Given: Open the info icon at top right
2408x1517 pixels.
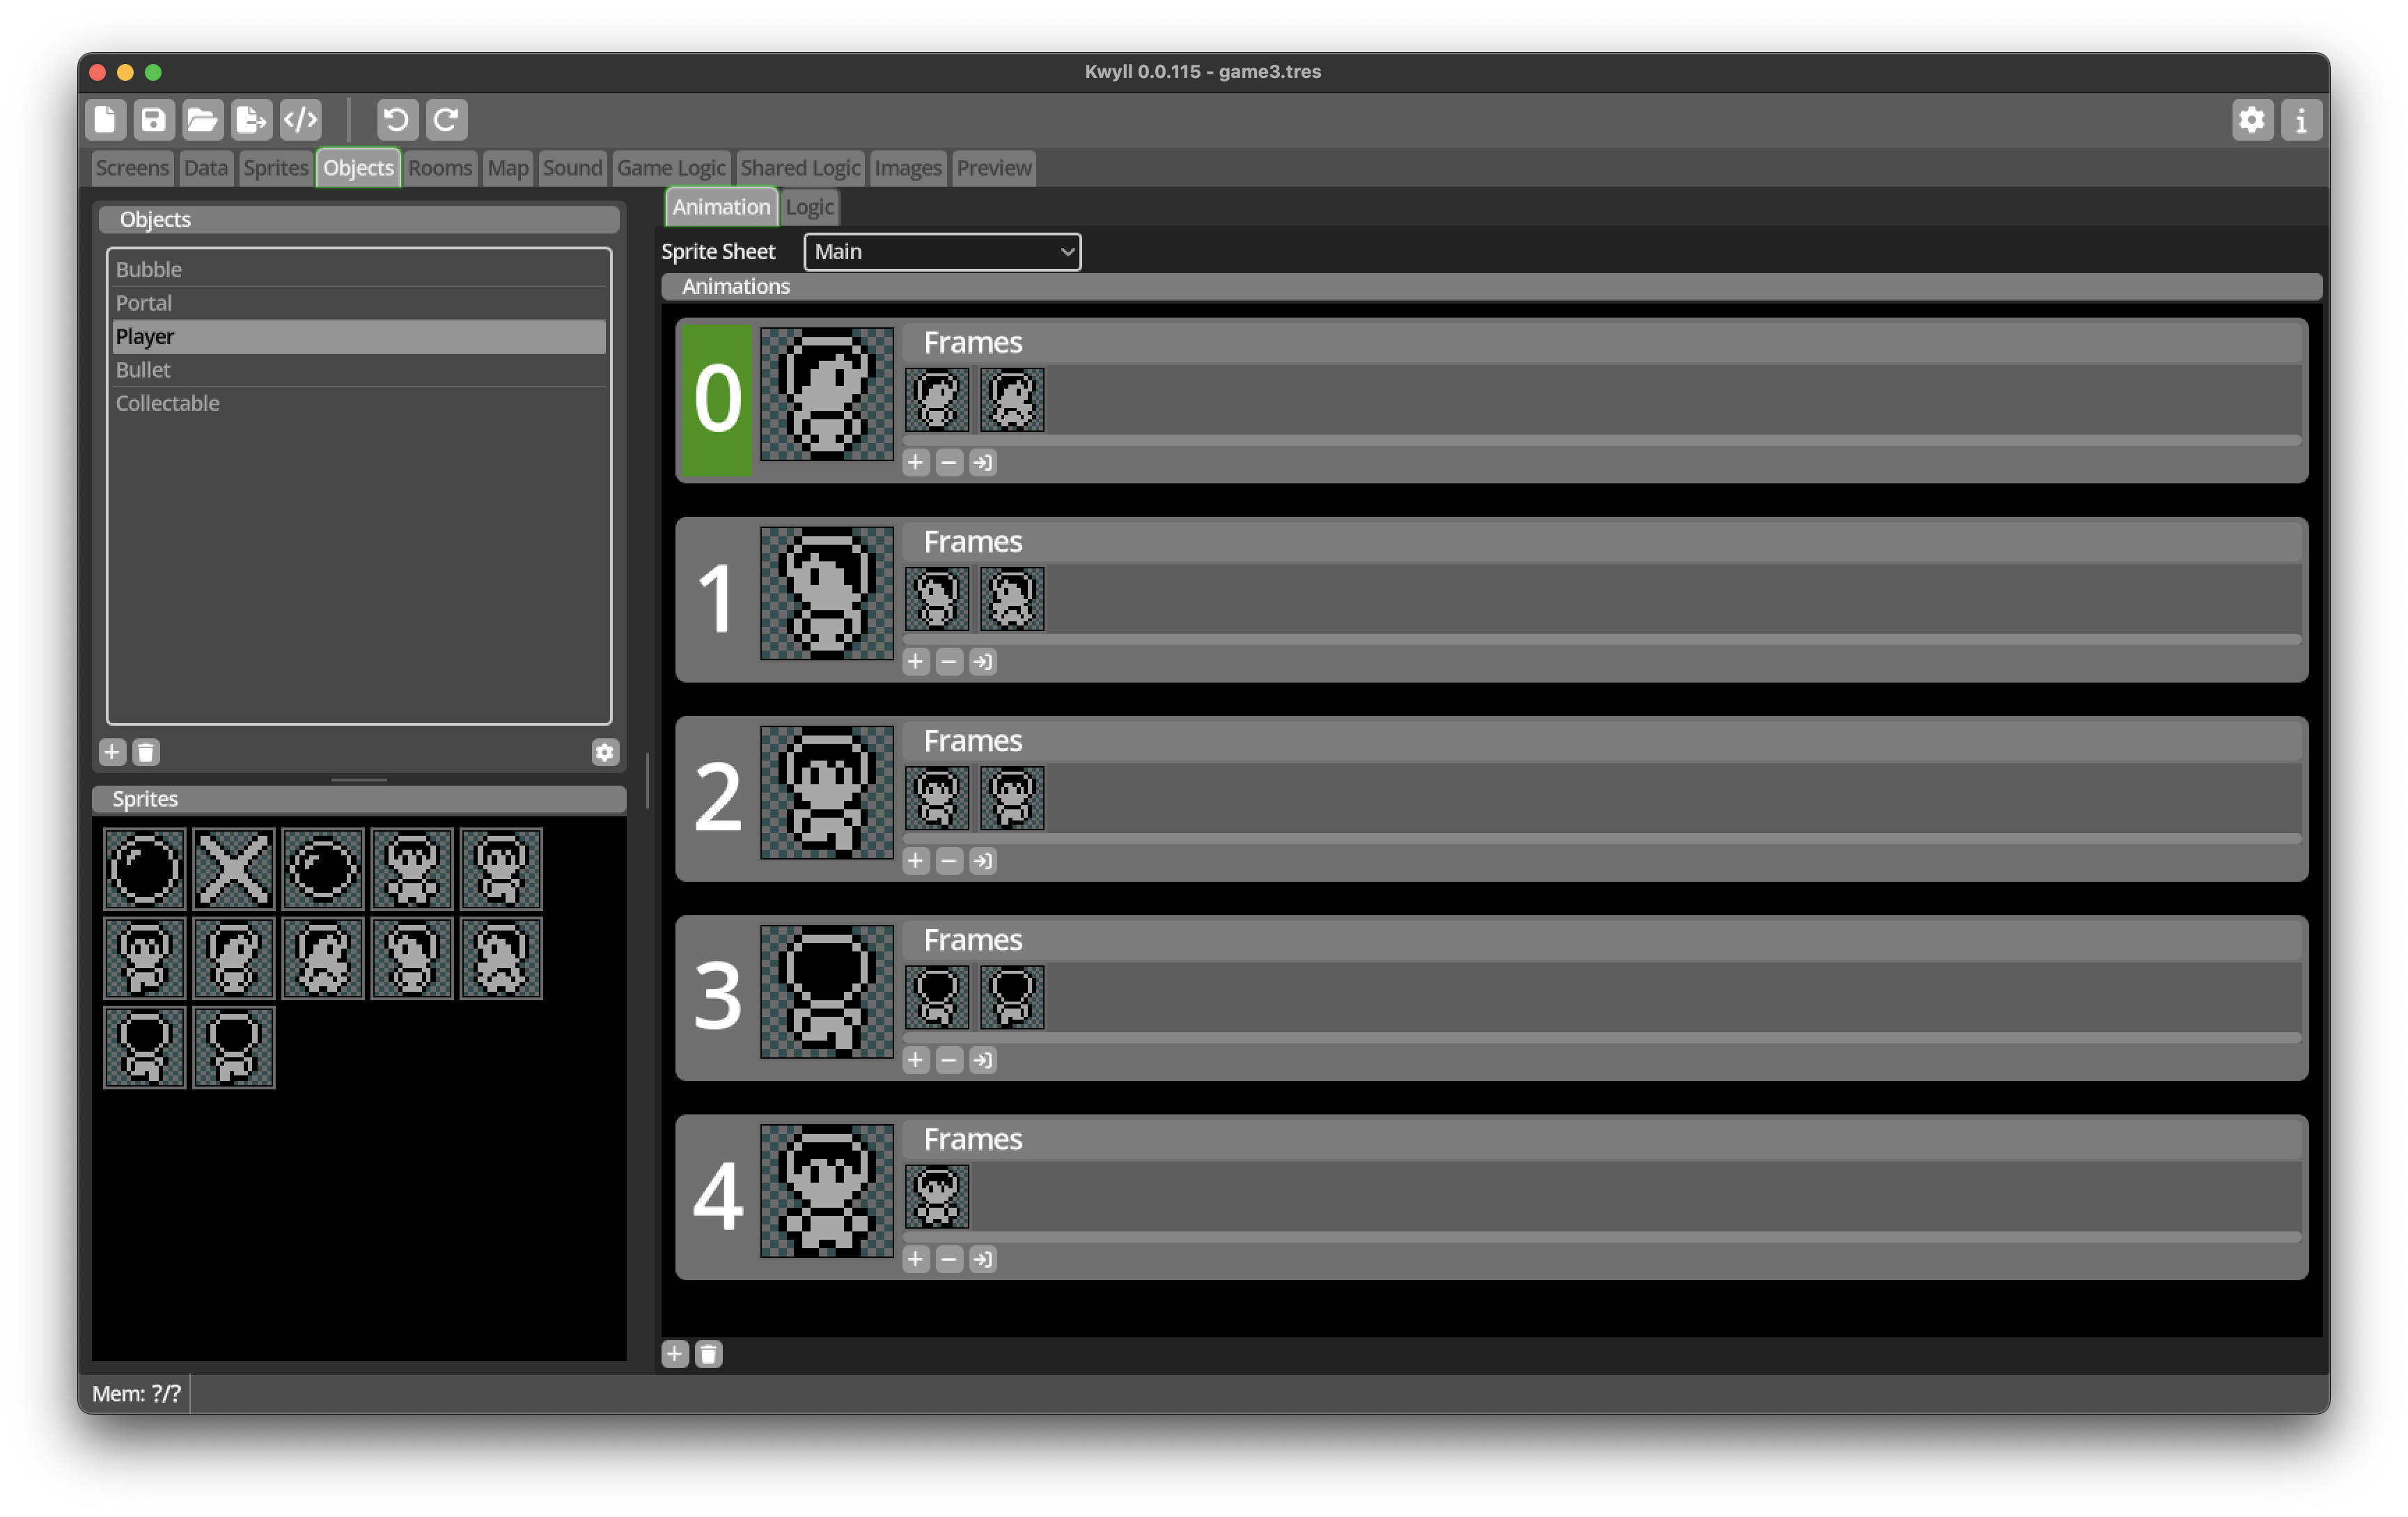Looking at the screenshot, I should click(2301, 120).
